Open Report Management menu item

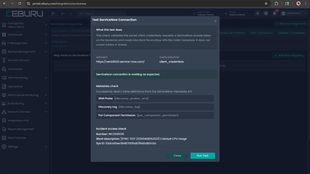(21, 129)
